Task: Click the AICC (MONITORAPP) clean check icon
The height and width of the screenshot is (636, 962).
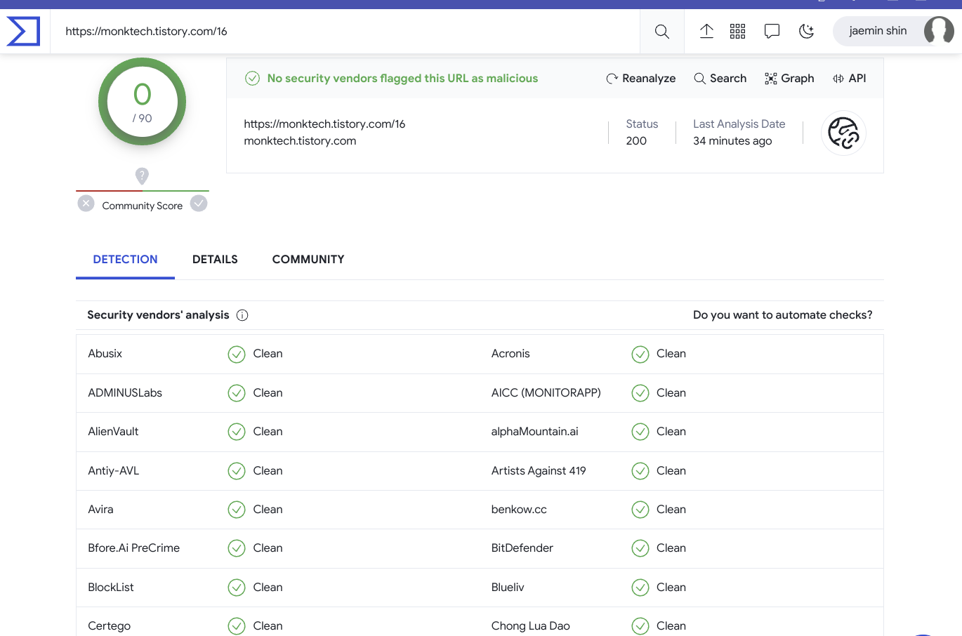Action: pos(640,393)
